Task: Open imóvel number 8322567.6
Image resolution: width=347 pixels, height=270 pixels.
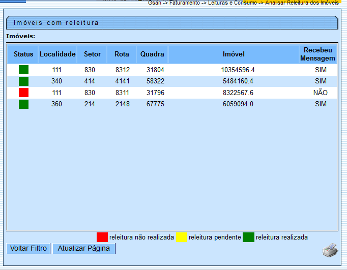Action: pyautogui.click(x=238, y=93)
